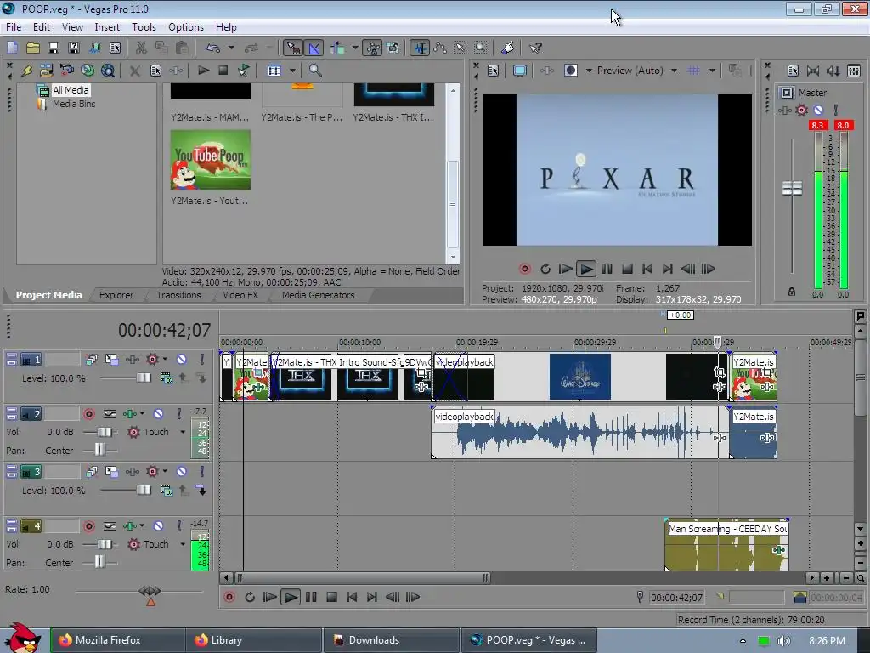The height and width of the screenshot is (653, 870).
Task: Select the YouTube Poop media thumbnail
Action: [x=211, y=160]
